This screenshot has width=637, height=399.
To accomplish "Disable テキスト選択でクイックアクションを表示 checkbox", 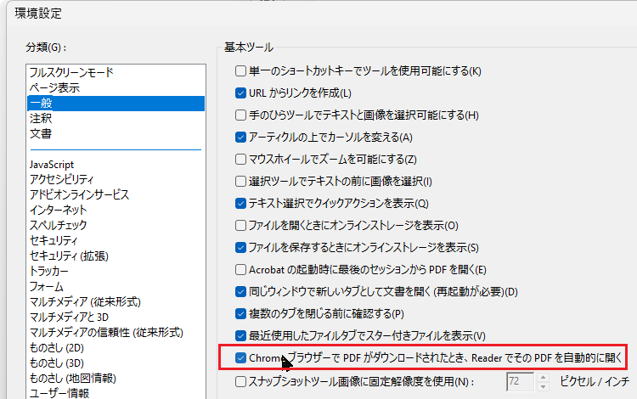I will (241, 203).
